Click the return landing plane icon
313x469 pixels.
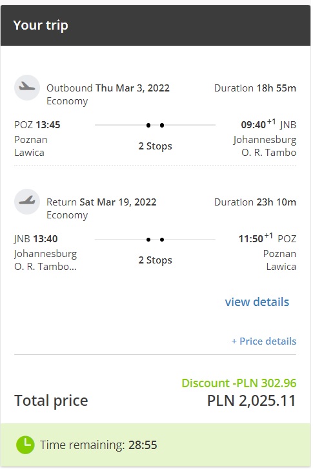coord(27,202)
